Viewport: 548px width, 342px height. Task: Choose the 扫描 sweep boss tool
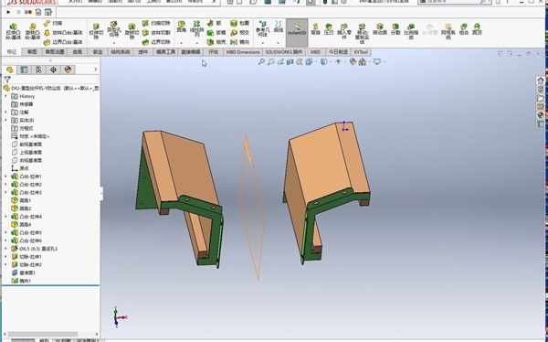(53, 24)
